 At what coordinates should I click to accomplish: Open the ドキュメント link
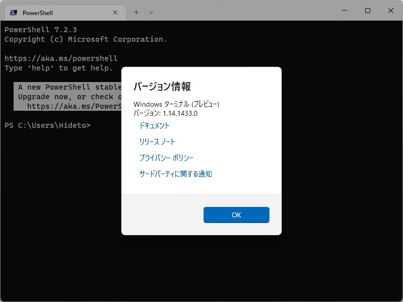point(155,125)
